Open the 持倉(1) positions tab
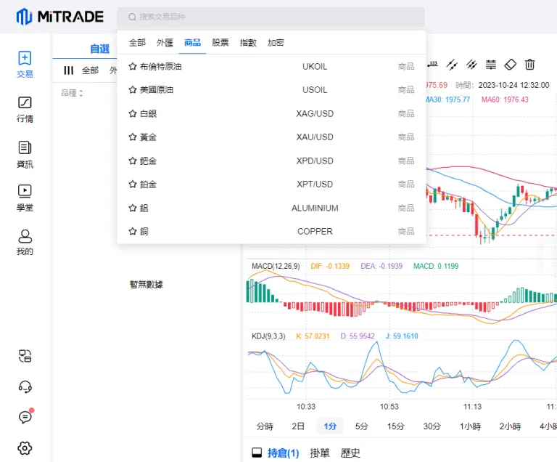The image size is (557, 462). point(283,453)
